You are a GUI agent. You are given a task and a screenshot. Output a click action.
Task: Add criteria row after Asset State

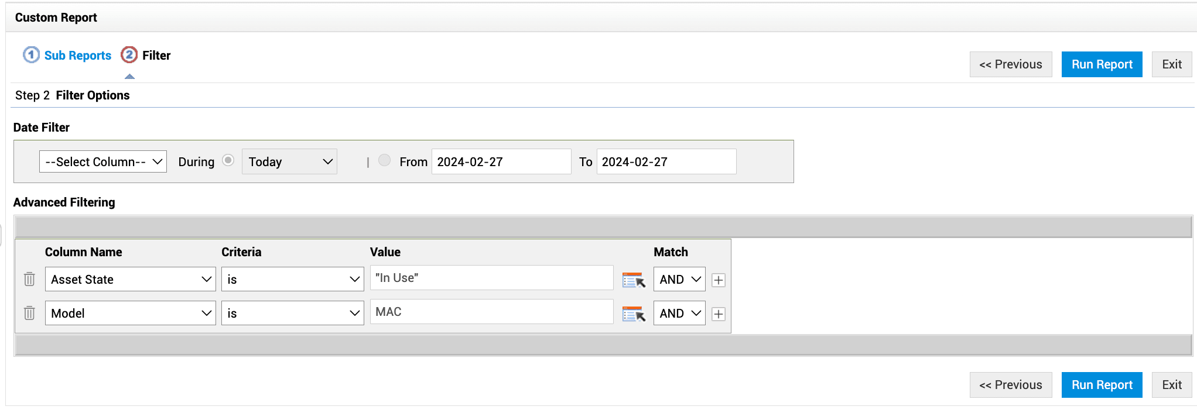(x=719, y=280)
